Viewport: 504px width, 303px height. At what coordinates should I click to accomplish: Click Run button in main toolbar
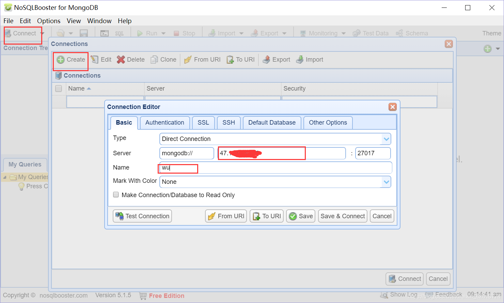(x=147, y=33)
